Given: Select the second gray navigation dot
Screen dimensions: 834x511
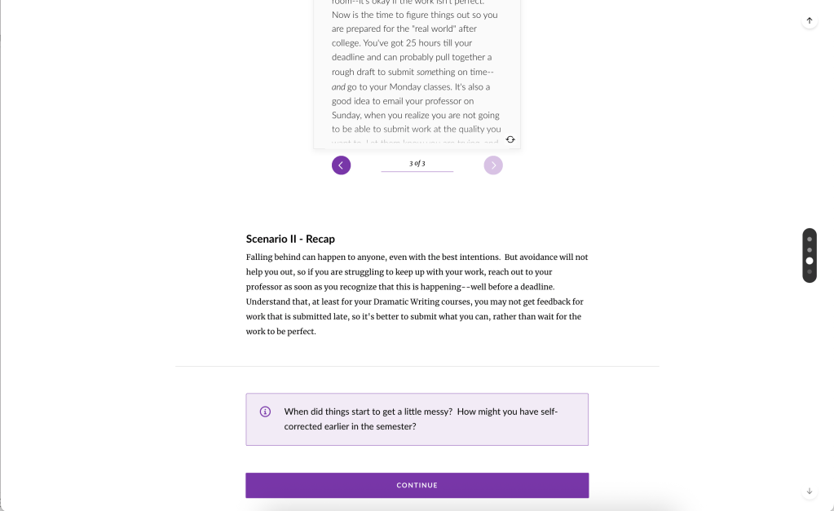Looking at the screenshot, I should [x=810, y=249].
